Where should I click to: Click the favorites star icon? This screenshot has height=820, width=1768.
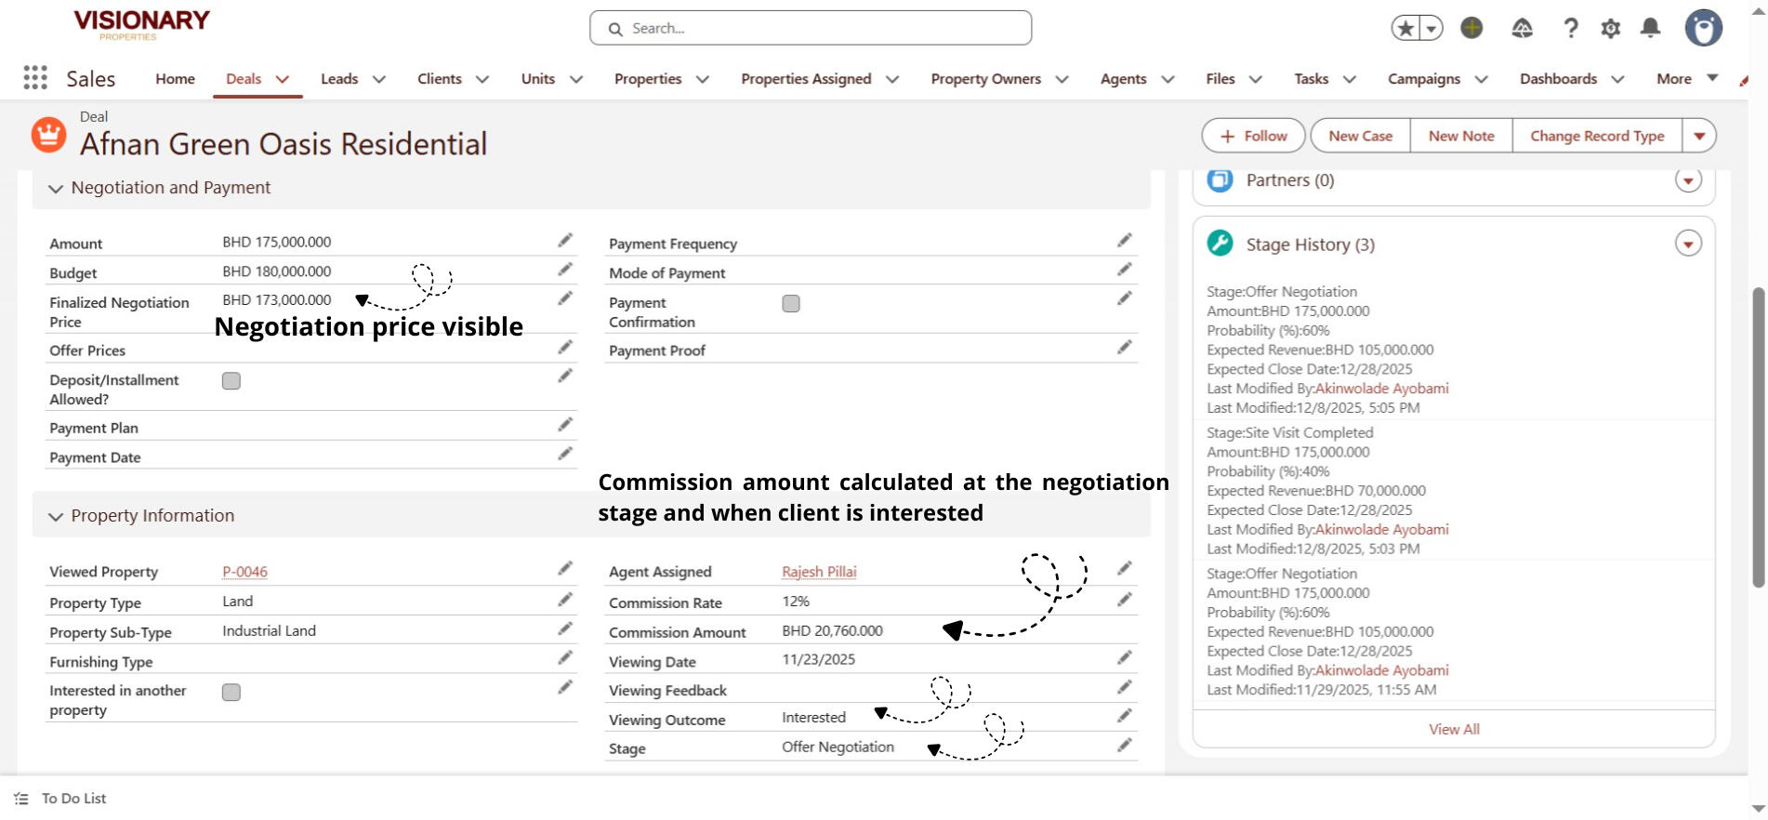tap(1405, 29)
